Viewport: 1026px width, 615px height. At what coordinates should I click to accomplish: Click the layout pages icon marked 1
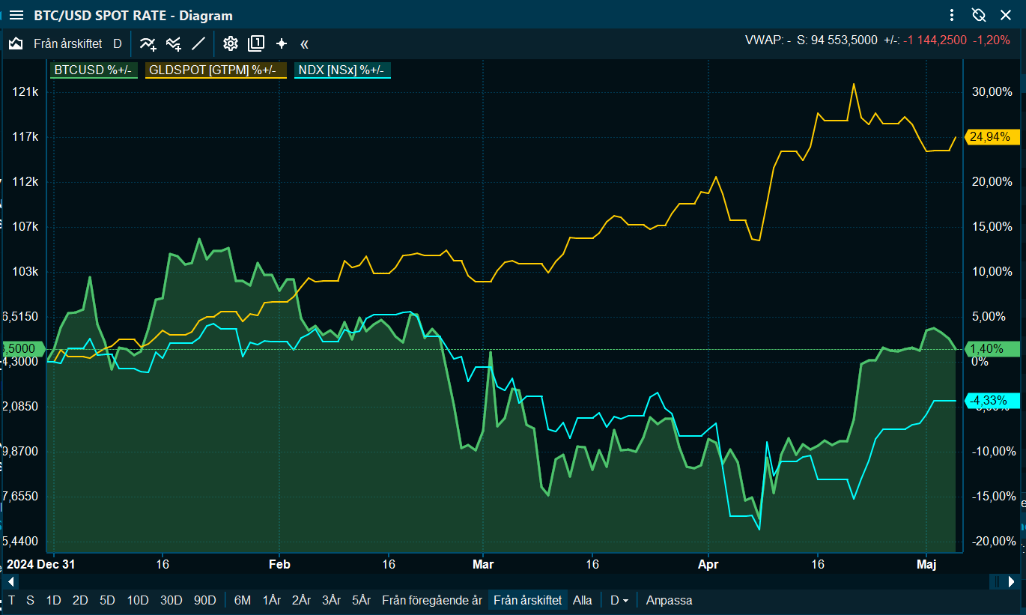pos(256,43)
